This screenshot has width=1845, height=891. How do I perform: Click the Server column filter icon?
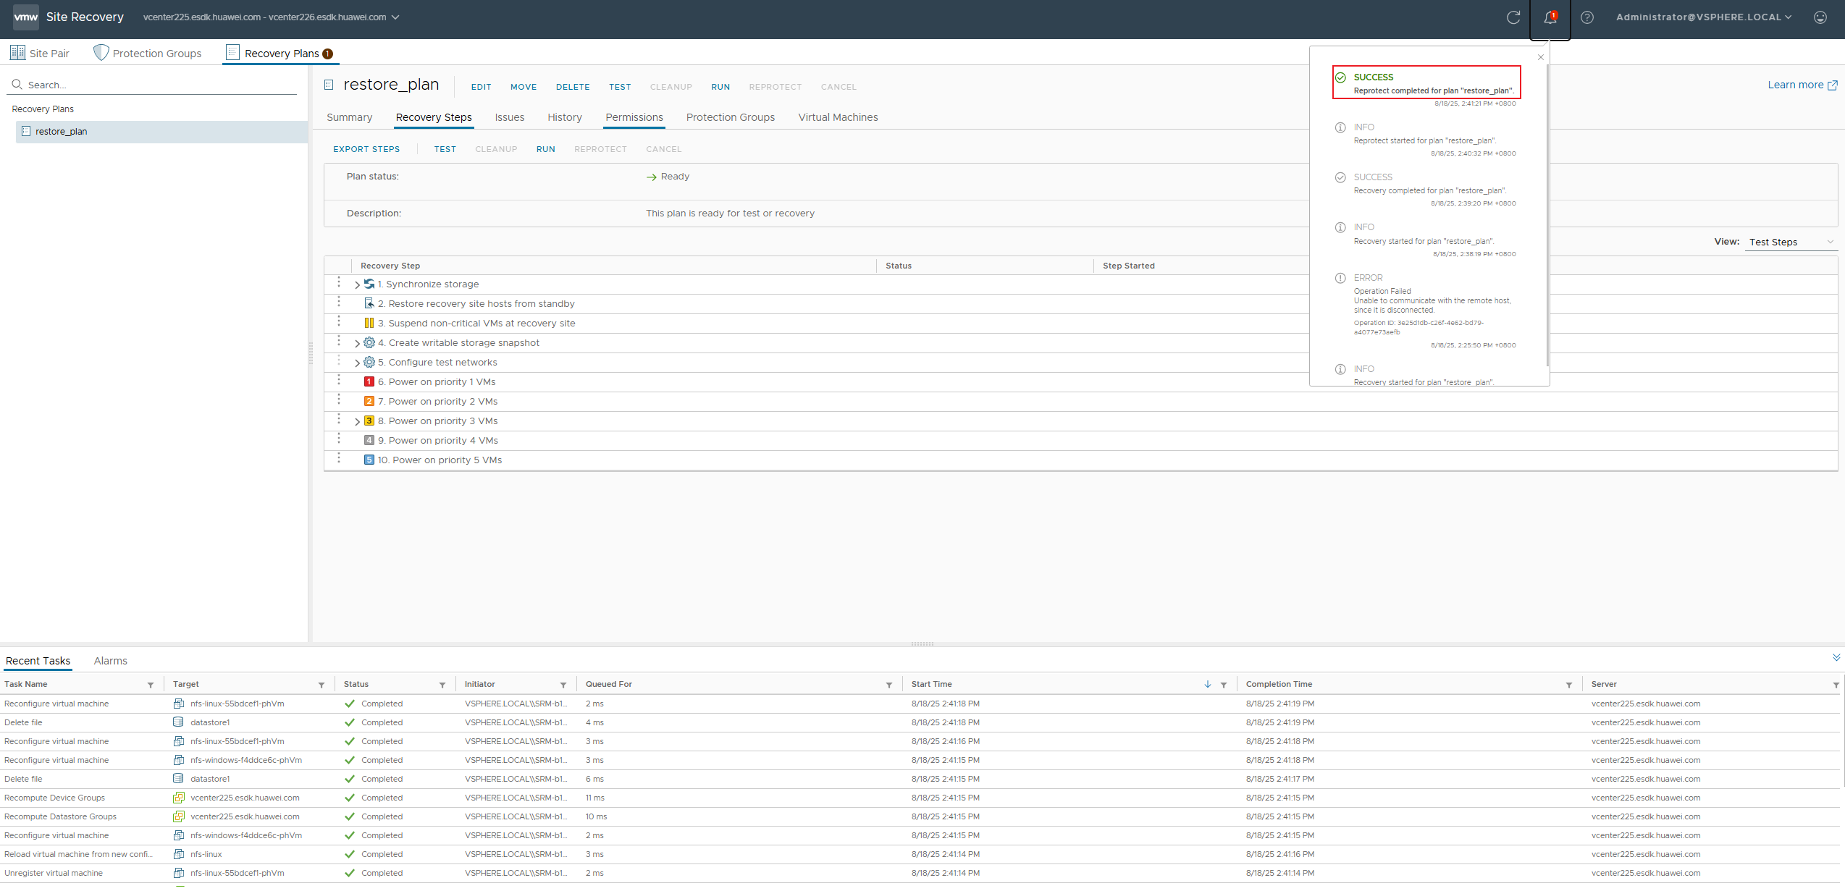point(1836,685)
